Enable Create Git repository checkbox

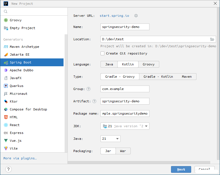tap(102, 53)
